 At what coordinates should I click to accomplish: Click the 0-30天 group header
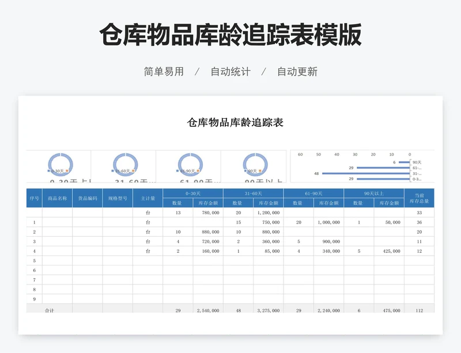pyautogui.click(x=193, y=193)
